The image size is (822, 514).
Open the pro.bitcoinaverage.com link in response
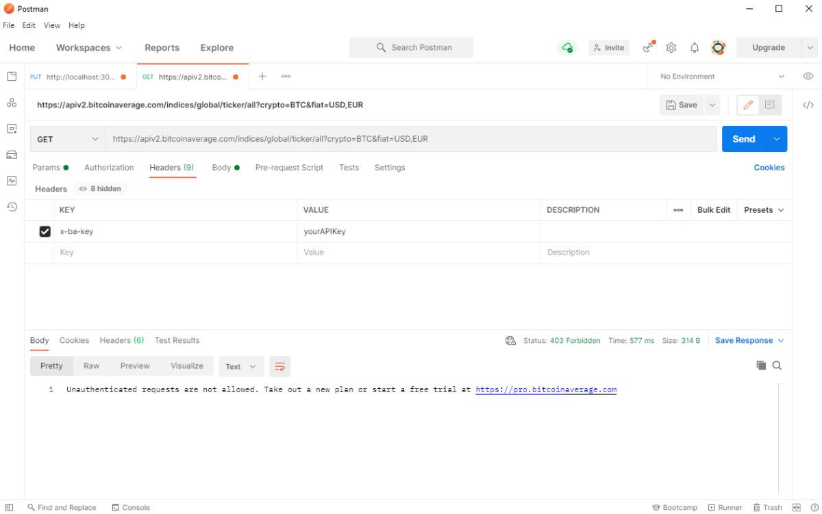546,389
